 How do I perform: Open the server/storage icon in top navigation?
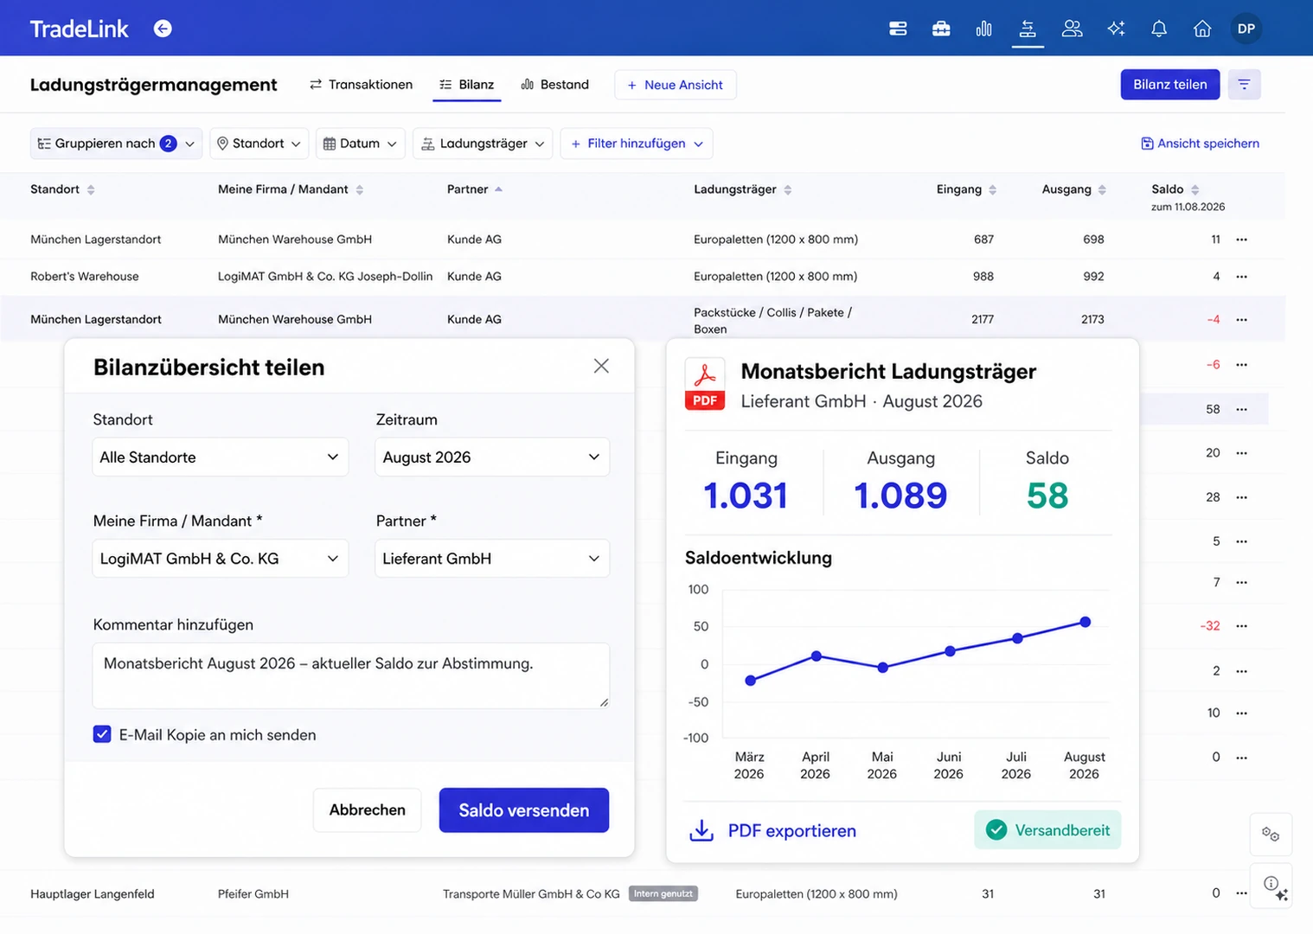point(898,29)
